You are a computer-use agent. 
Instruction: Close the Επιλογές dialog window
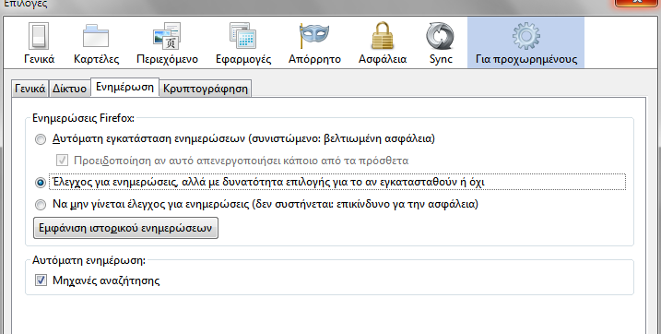[637, 3]
